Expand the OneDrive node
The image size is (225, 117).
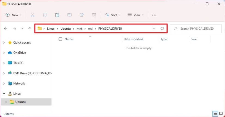(4, 53)
